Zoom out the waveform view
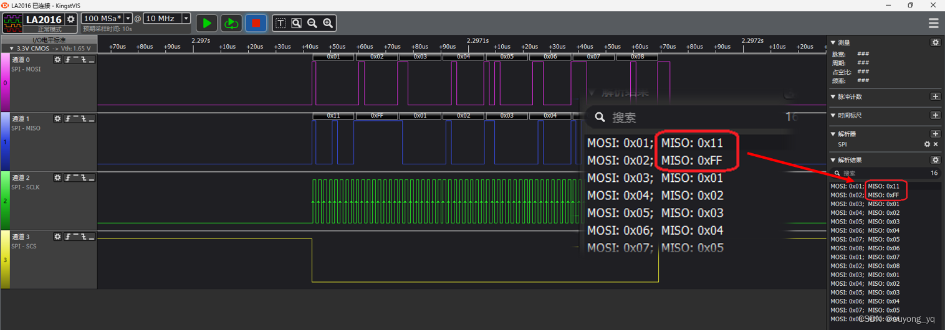The height and width of the screenshot is (330, 945). pos(312,23)
